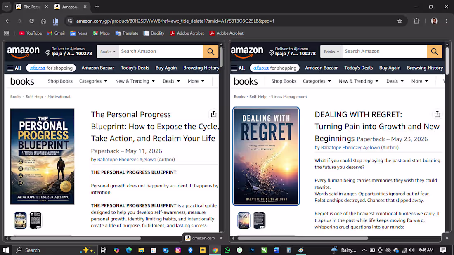Open Today's Deals in the left pane
Screen dimensions: 454x255
(x=135, y=68)
